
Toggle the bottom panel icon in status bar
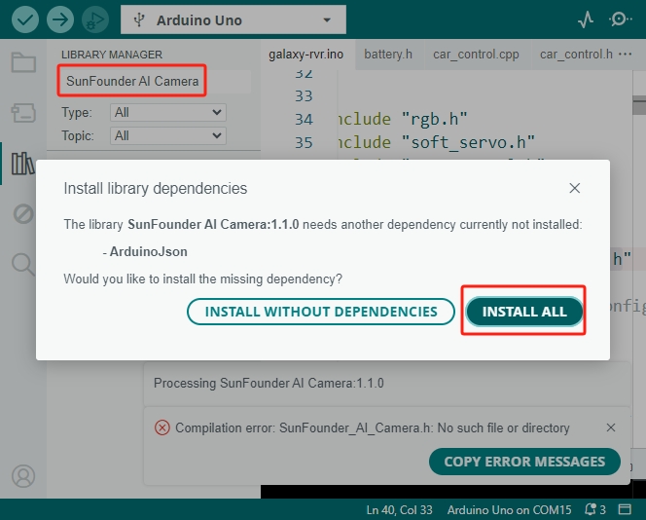(625, 510)
